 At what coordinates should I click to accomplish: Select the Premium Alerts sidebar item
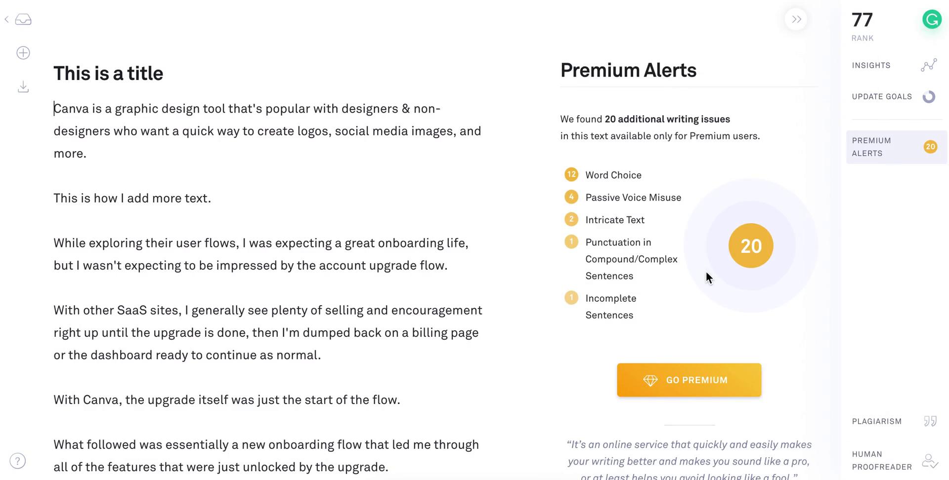pos(897,147)
